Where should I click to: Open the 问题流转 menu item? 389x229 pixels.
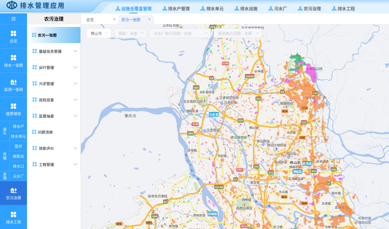point(45,132)
